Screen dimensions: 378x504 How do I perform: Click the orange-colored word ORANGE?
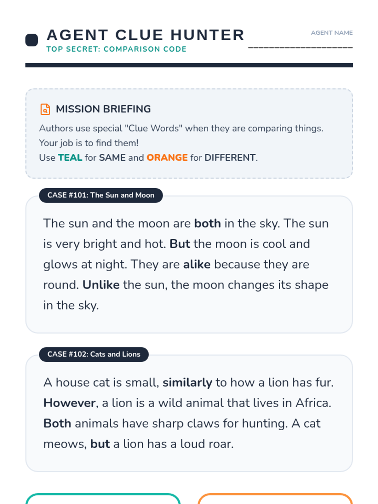[167, 157]
